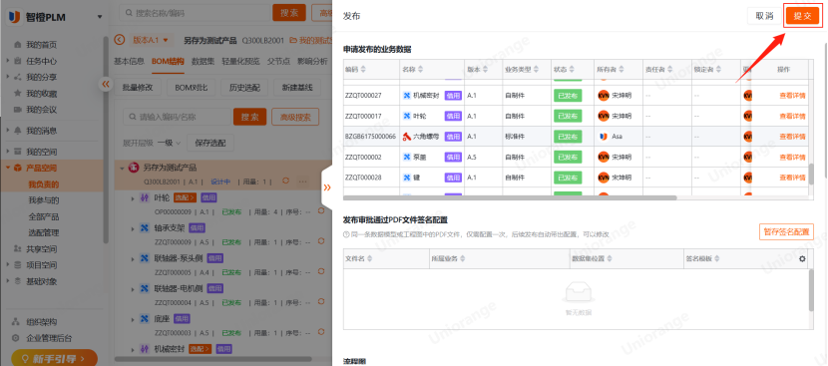Screen dimensions: 828x366
Task: Click the 智橙PLM logo icon
Action: point(15,16)
